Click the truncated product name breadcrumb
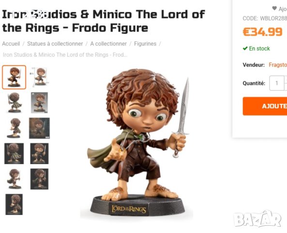Image resolution: width=287 pixels, height=233 pixels. pyautogui.click(x=65, y=55)
